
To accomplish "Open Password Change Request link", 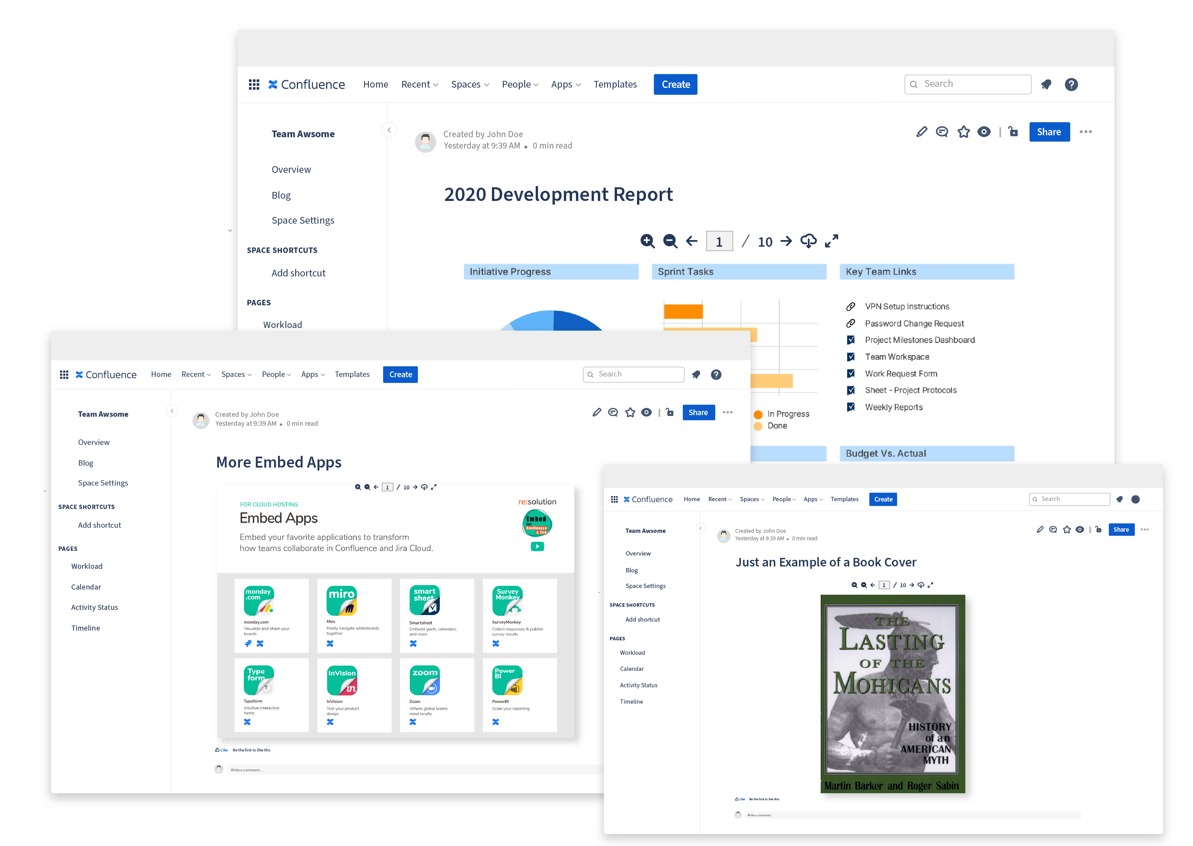I will pos(914,323).
